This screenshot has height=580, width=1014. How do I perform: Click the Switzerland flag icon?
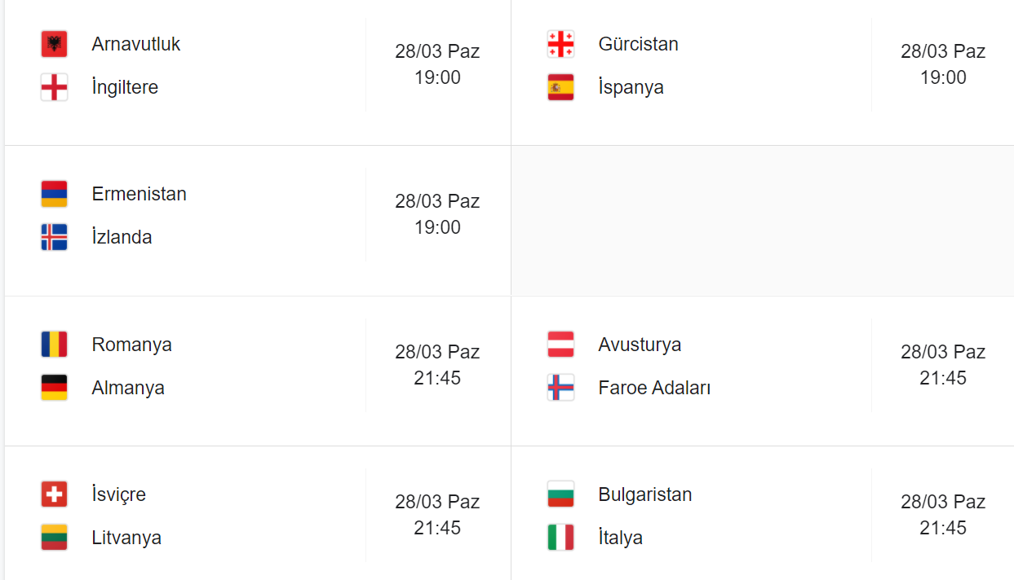54,494
